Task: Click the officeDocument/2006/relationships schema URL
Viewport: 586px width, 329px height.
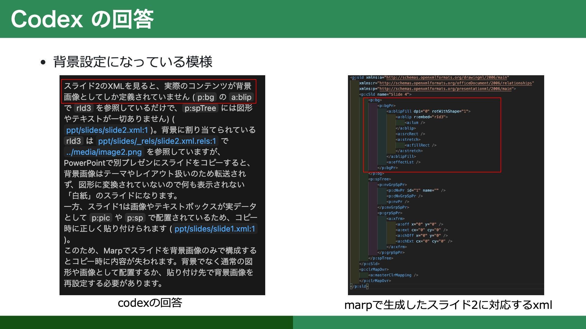Action: (455, 83)
